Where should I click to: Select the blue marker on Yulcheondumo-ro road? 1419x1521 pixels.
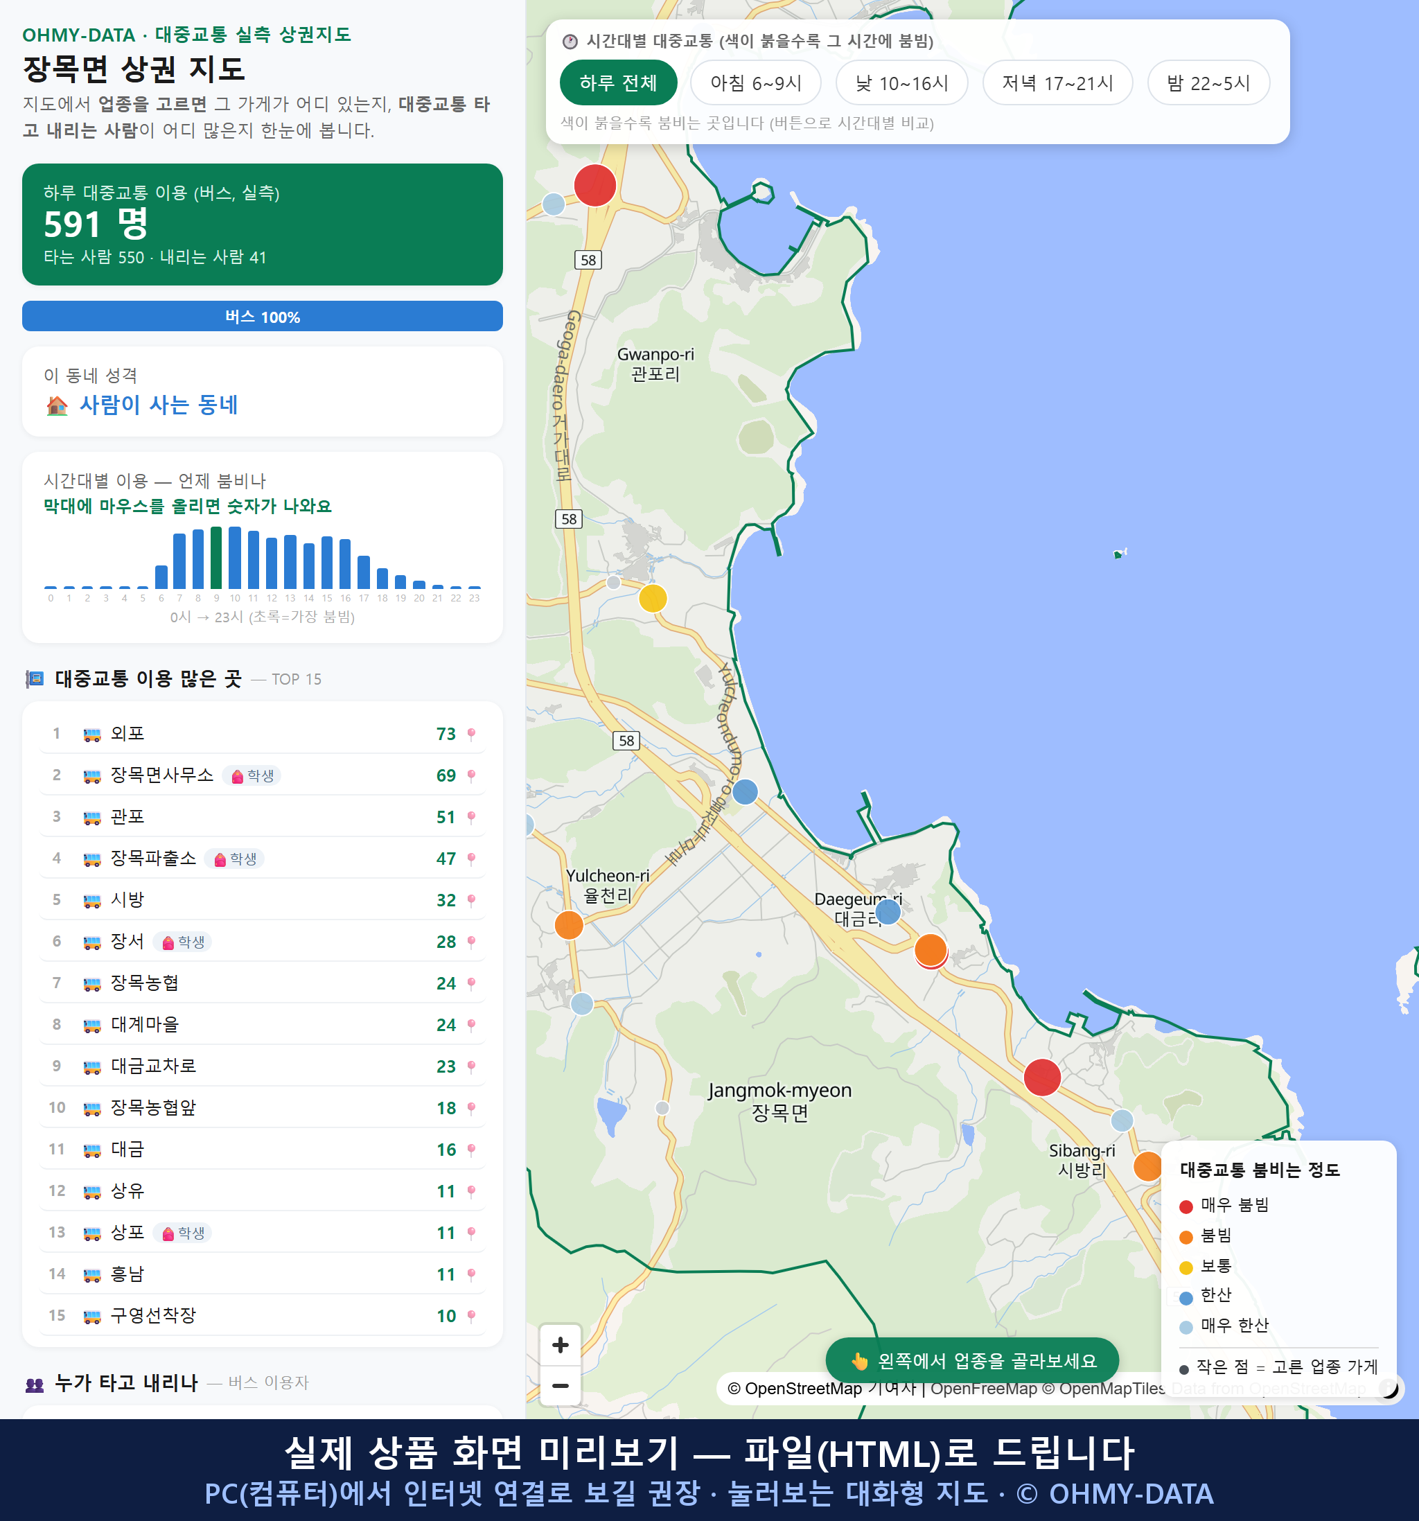tap(745, 792)
